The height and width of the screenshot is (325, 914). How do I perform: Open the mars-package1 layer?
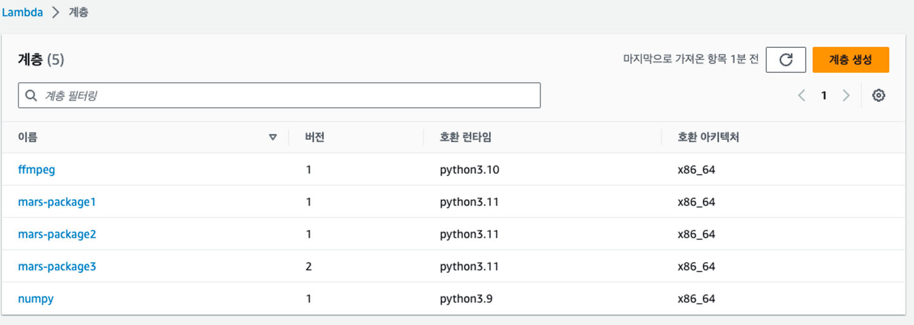point(57,202)
